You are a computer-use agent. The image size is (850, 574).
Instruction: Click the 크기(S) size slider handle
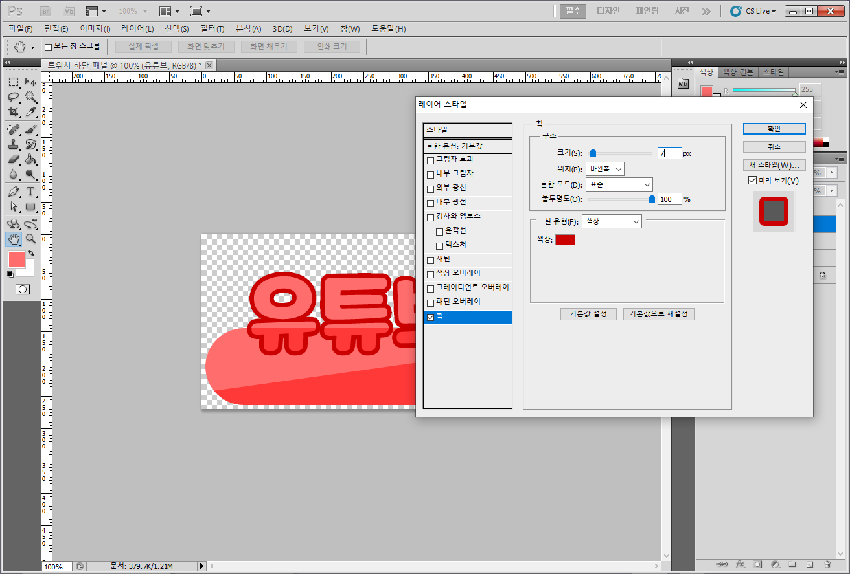point(593,153)
